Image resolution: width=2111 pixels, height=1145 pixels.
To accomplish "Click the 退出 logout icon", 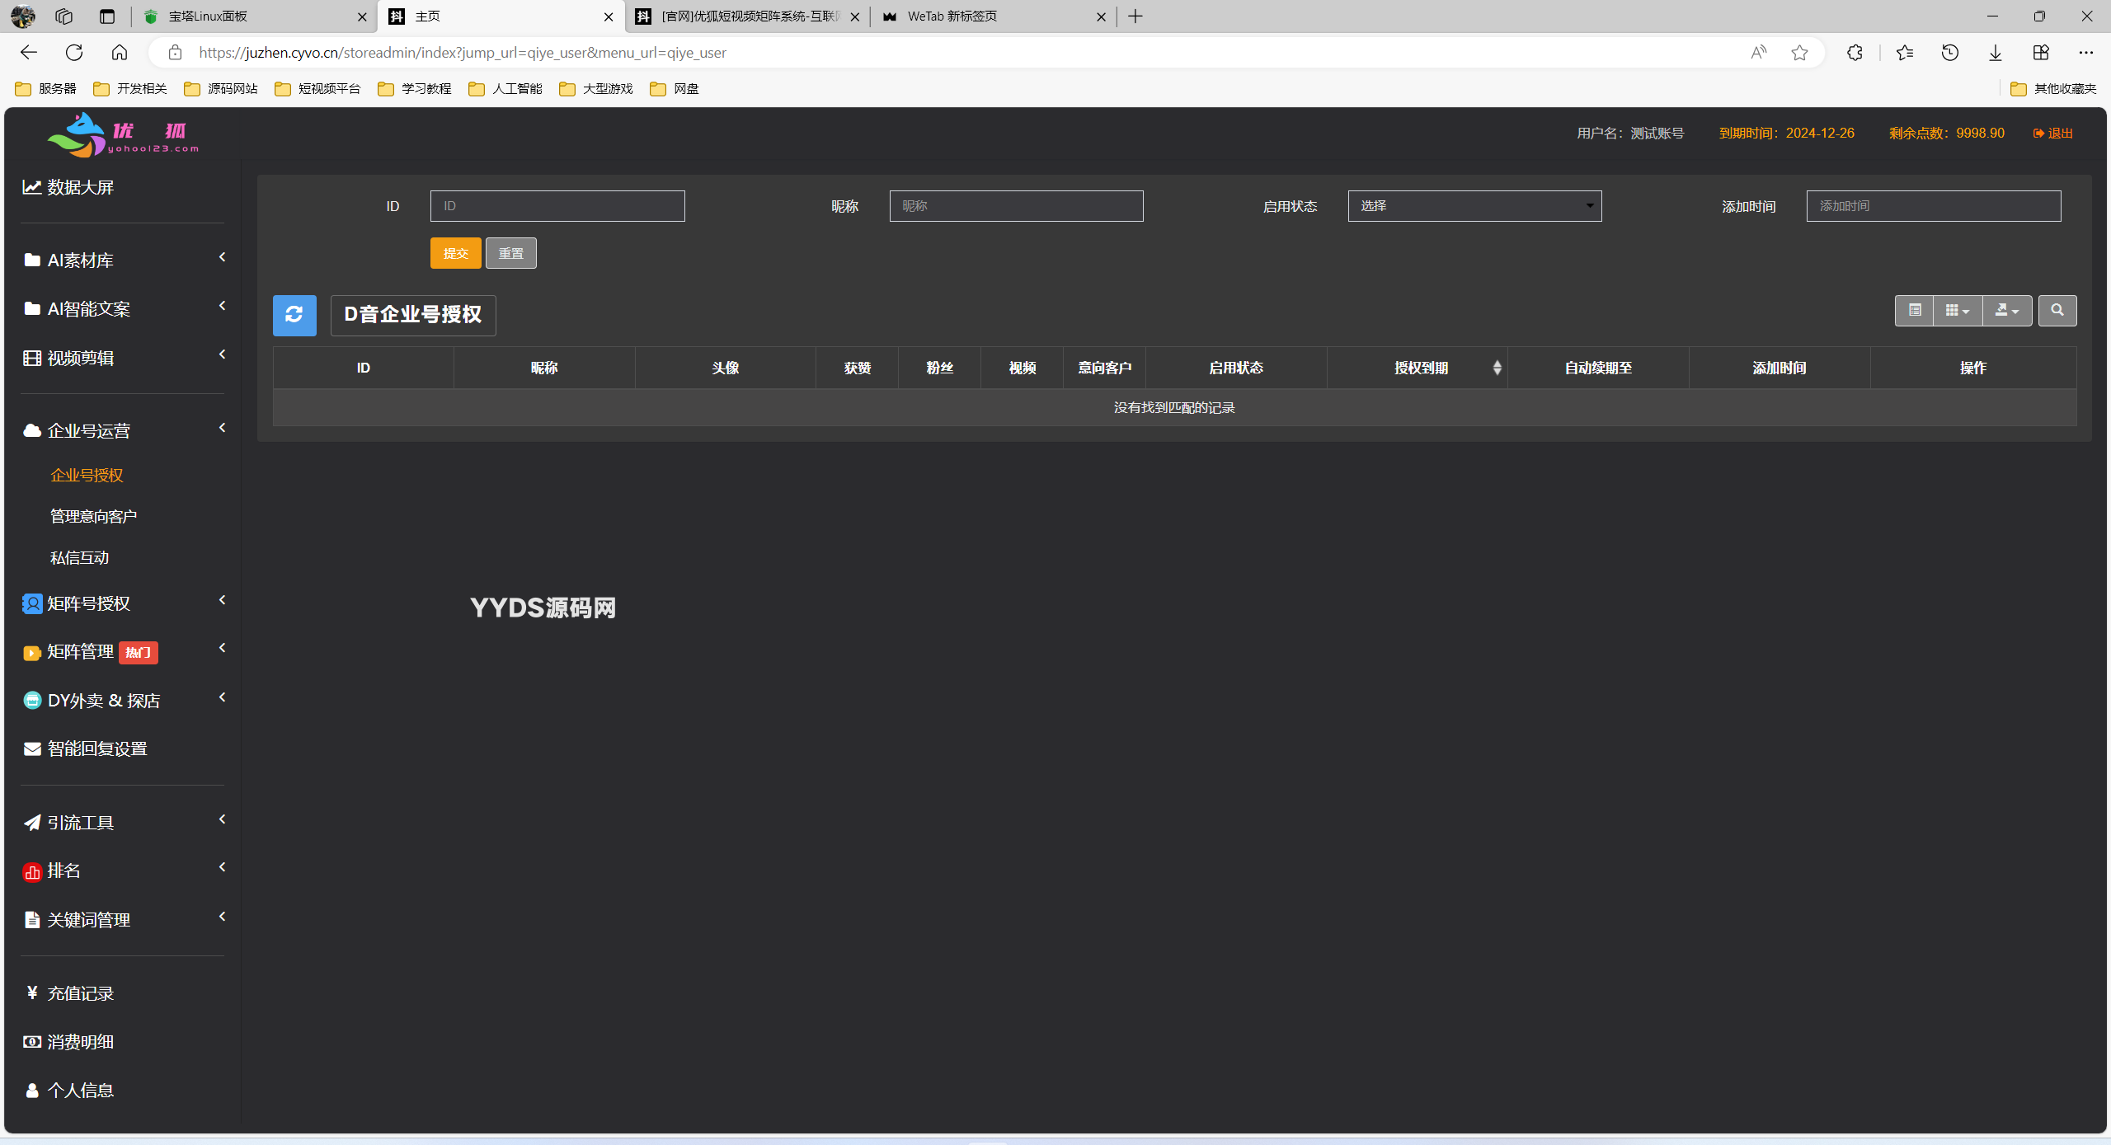I will coord(2038,134).
